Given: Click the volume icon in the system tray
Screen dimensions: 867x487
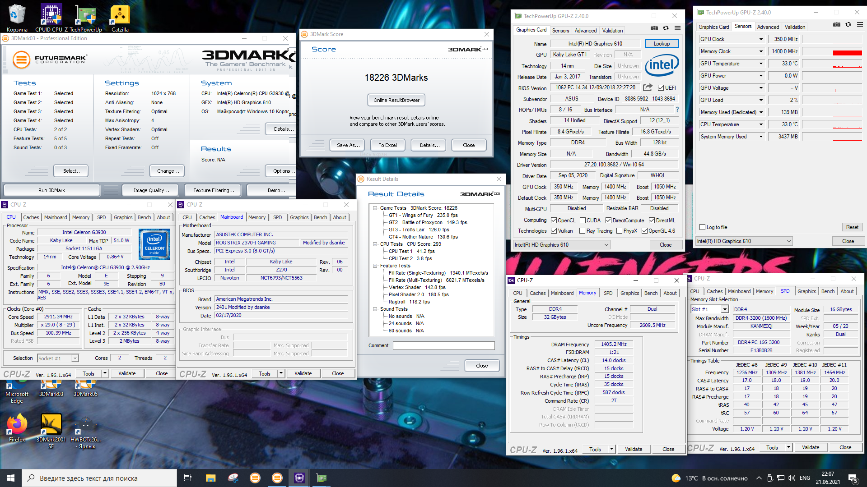Looking at the screenshot, I should 791,478.
